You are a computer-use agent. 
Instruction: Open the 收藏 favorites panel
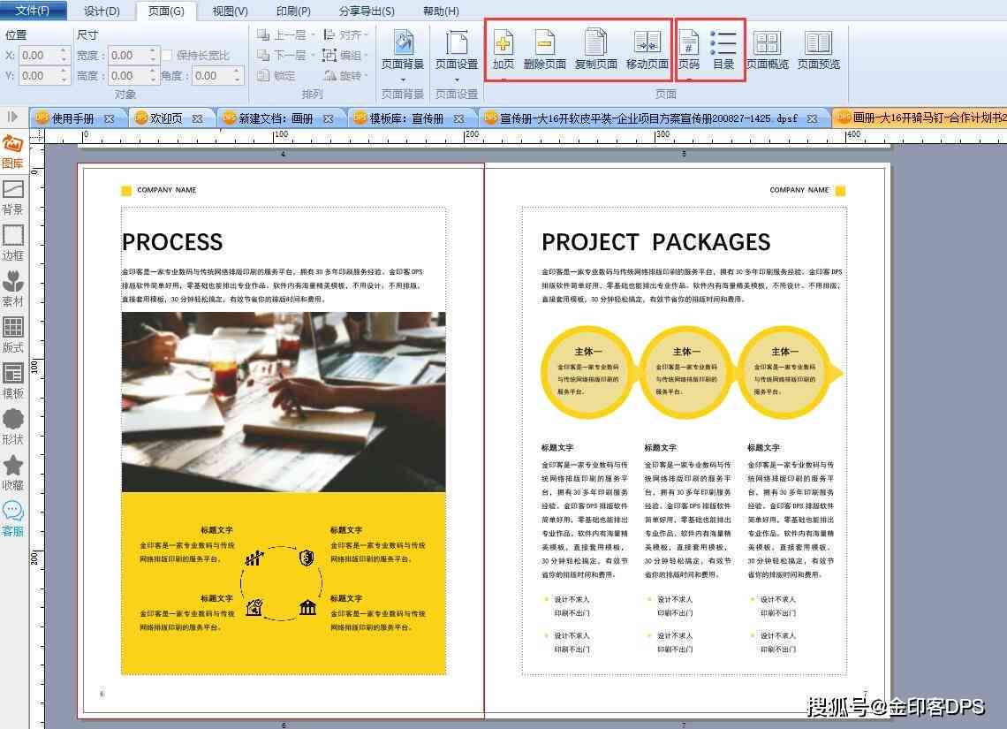[13, 473]
